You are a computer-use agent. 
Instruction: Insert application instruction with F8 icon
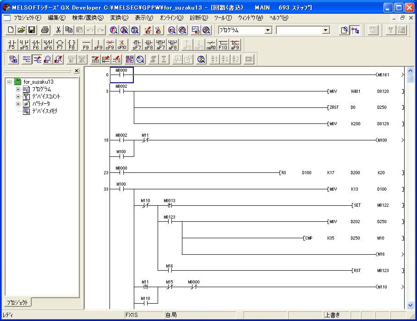(x=71, y=44)
